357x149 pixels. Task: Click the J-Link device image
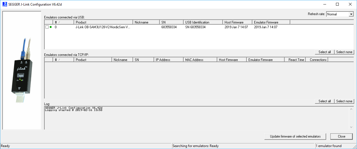22,70
